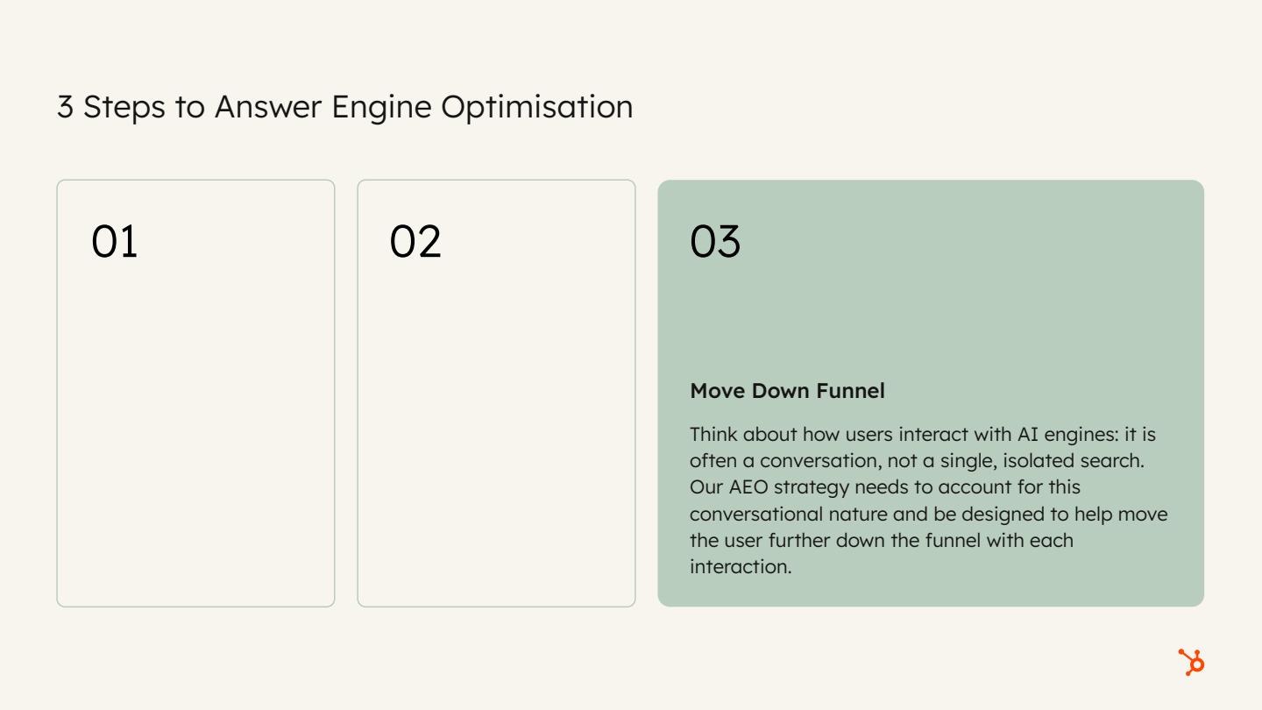The height and width of the screenshot is (710, 1262).
Task: Click the last line ending with interaction
Action: tap(741, 566)
